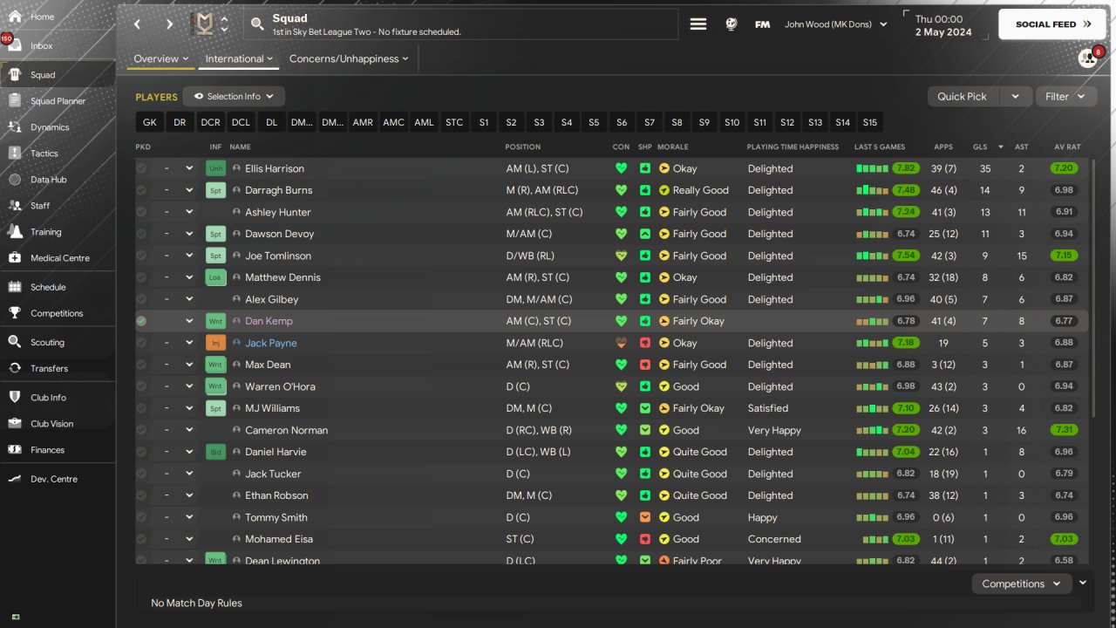This screenshot has width=1116, height=628.
Task: Expand role dropdown for Dawson Devoy
Action: pos(189,234)
